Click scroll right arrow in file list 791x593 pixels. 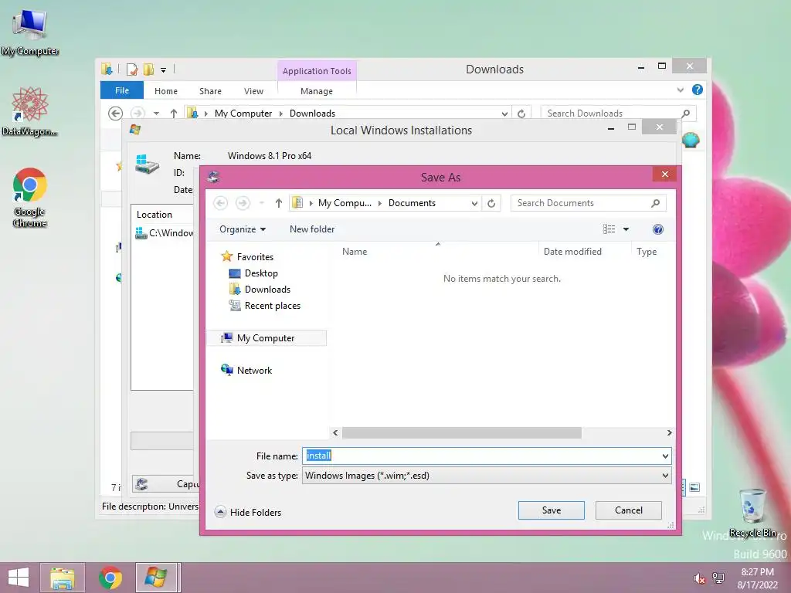coord(669,433)
